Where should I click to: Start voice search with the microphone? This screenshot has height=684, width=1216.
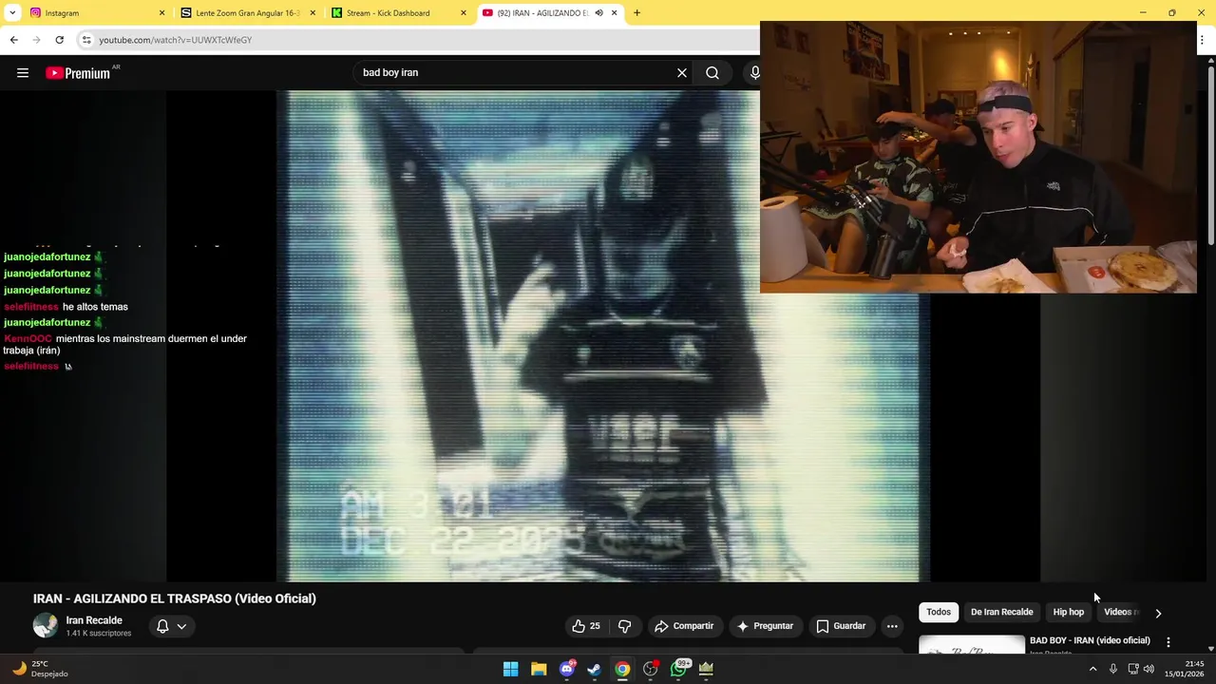754,73
